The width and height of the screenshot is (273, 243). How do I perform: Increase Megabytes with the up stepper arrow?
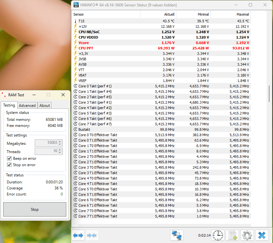coord(60,141)
